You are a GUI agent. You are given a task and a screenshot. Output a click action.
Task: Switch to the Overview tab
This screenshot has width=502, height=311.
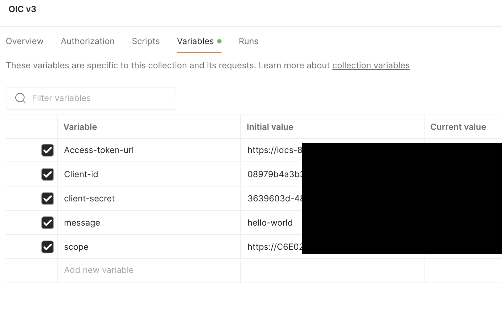(25, 41)
